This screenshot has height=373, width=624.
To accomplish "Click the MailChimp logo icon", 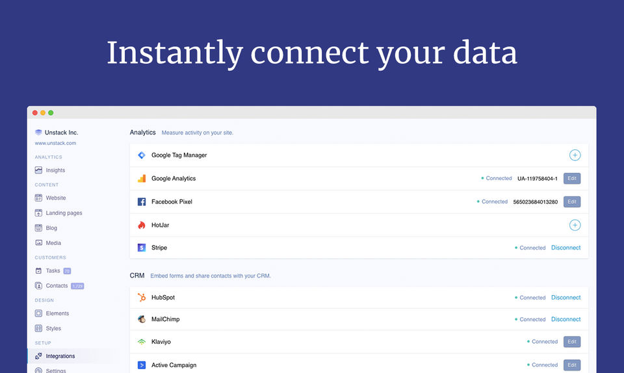I will tap(142, 319).
